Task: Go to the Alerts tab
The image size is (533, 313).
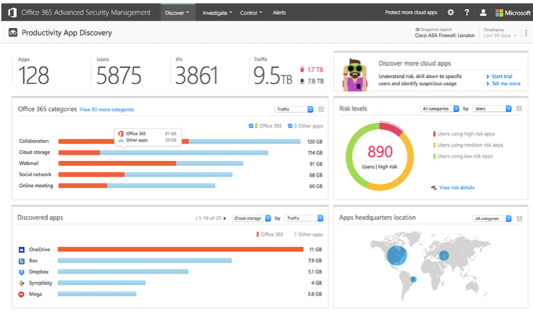Action: click(x=279, y=13)
